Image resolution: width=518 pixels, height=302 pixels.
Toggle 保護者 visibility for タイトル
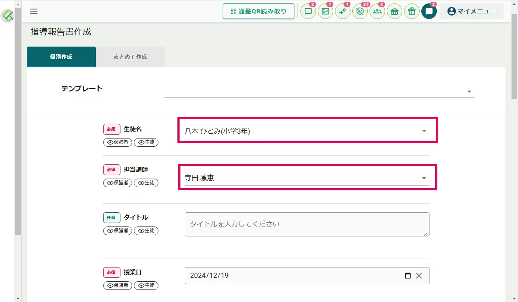[x=118, y=231]
